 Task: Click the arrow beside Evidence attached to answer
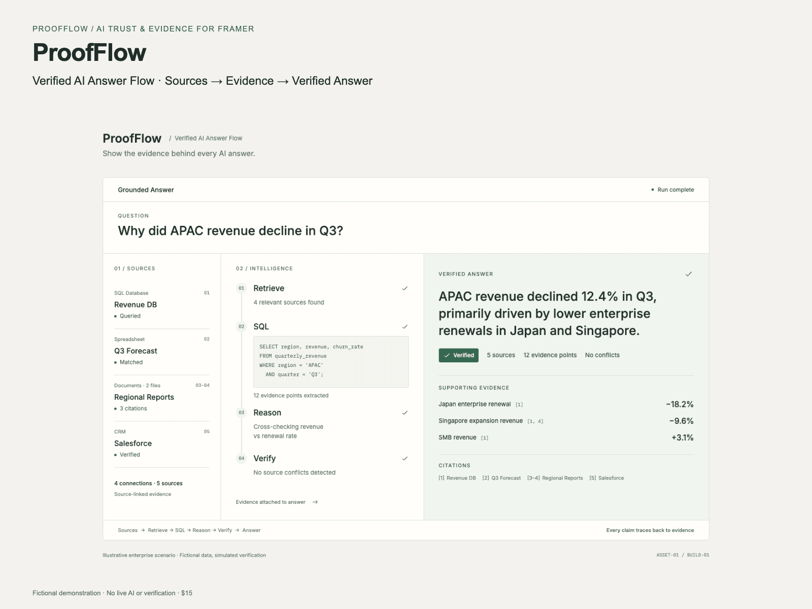pyautogui.click(x=315, y=502)
